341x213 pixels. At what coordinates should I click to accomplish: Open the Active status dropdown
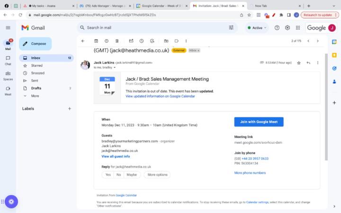[x=257, y=28]
